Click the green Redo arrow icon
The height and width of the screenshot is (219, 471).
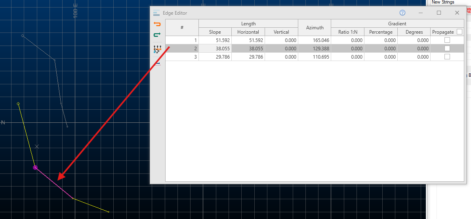(x=157, y=35)
